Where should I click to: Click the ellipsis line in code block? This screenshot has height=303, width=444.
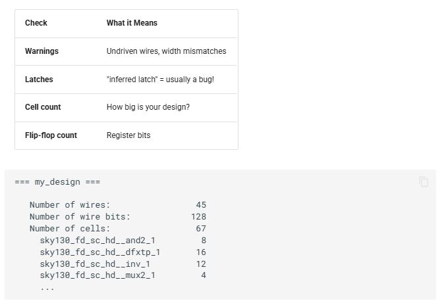[47, 287]
